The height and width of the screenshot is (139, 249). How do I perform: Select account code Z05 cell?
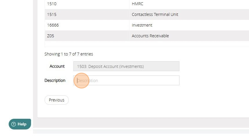51,36
